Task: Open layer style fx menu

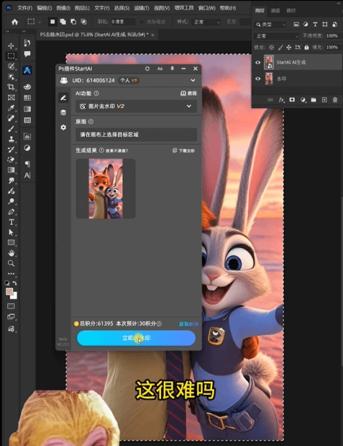Action: [x=281, y=99]
